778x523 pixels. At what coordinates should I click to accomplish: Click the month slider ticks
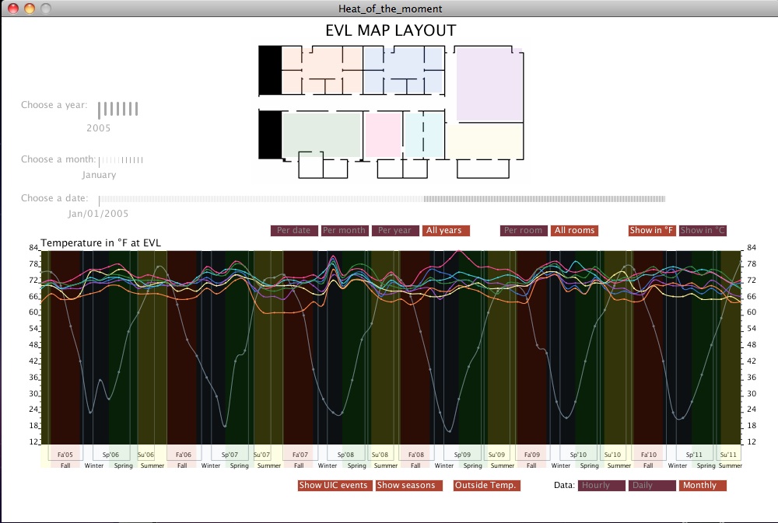tap(121, 160)
